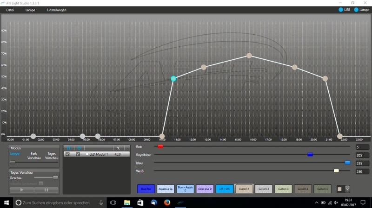Viewport: 372px width, 208px height.
Task: Click the power column header icon in module list
Action: click(78, 148)
